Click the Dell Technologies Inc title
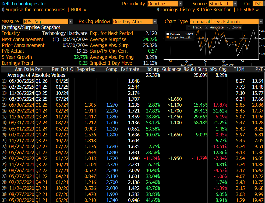This screenshot has width=265, height=203. [x=24, y=4]
